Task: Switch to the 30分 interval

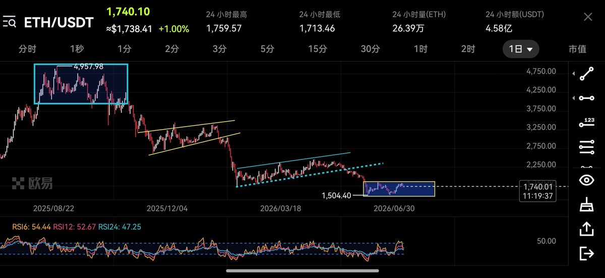Action: [x=371, y=49]
